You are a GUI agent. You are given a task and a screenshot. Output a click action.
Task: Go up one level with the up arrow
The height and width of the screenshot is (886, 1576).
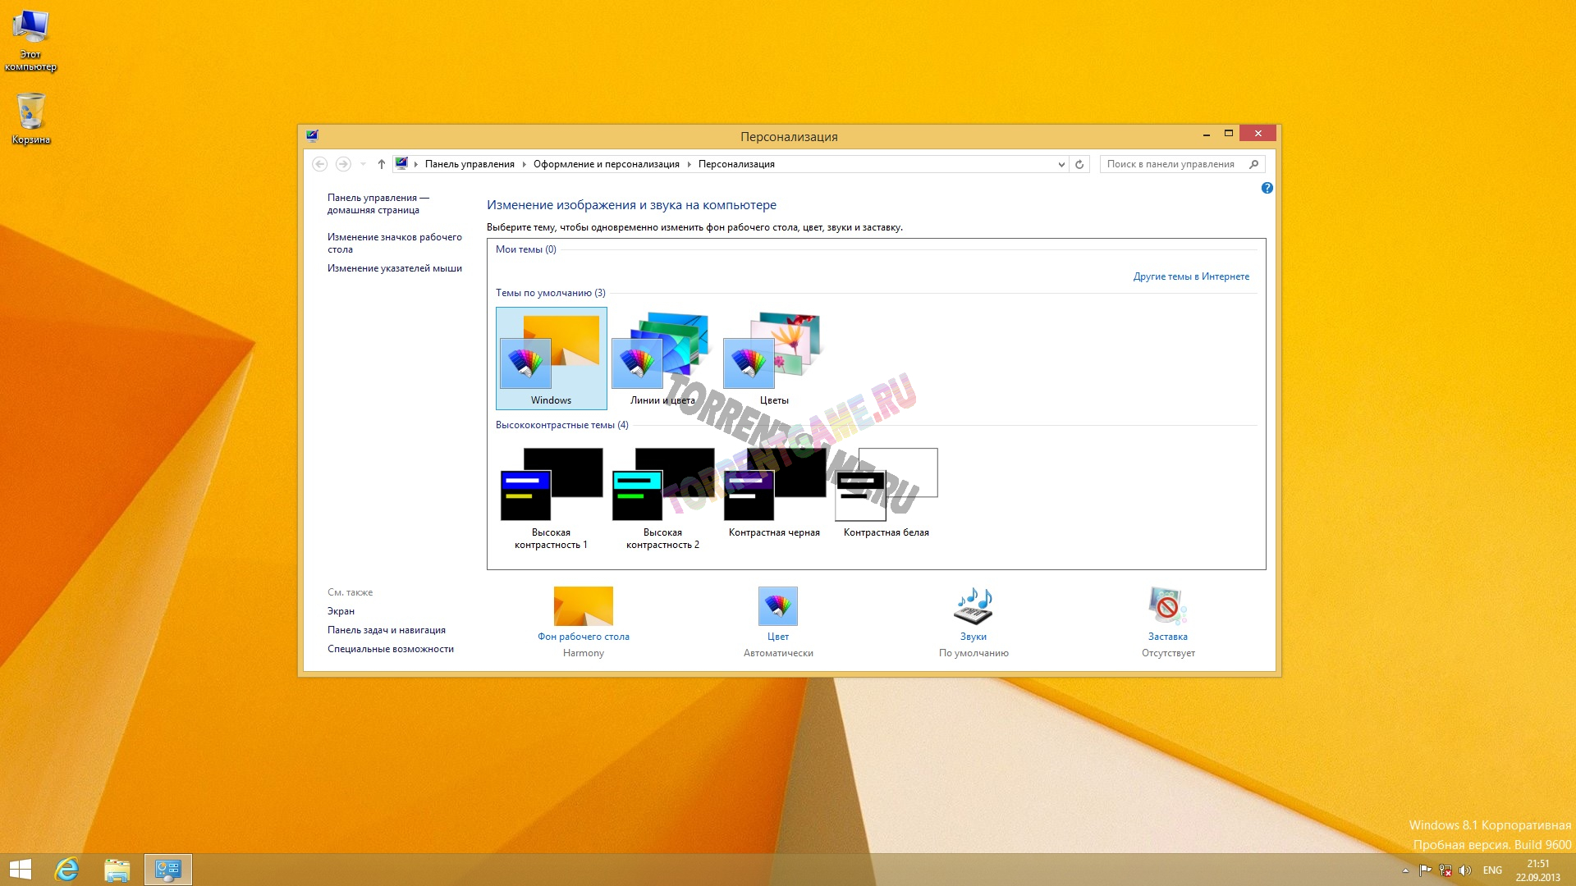[381, 164]
